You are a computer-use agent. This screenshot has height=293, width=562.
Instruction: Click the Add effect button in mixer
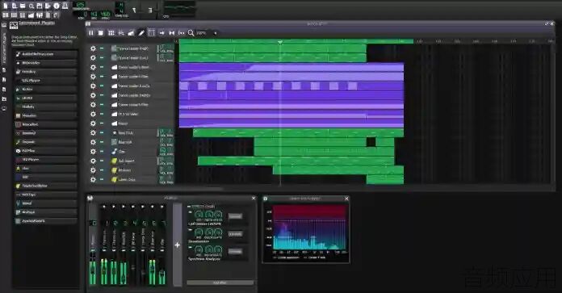pyautogui.click(x=220, y=283)
